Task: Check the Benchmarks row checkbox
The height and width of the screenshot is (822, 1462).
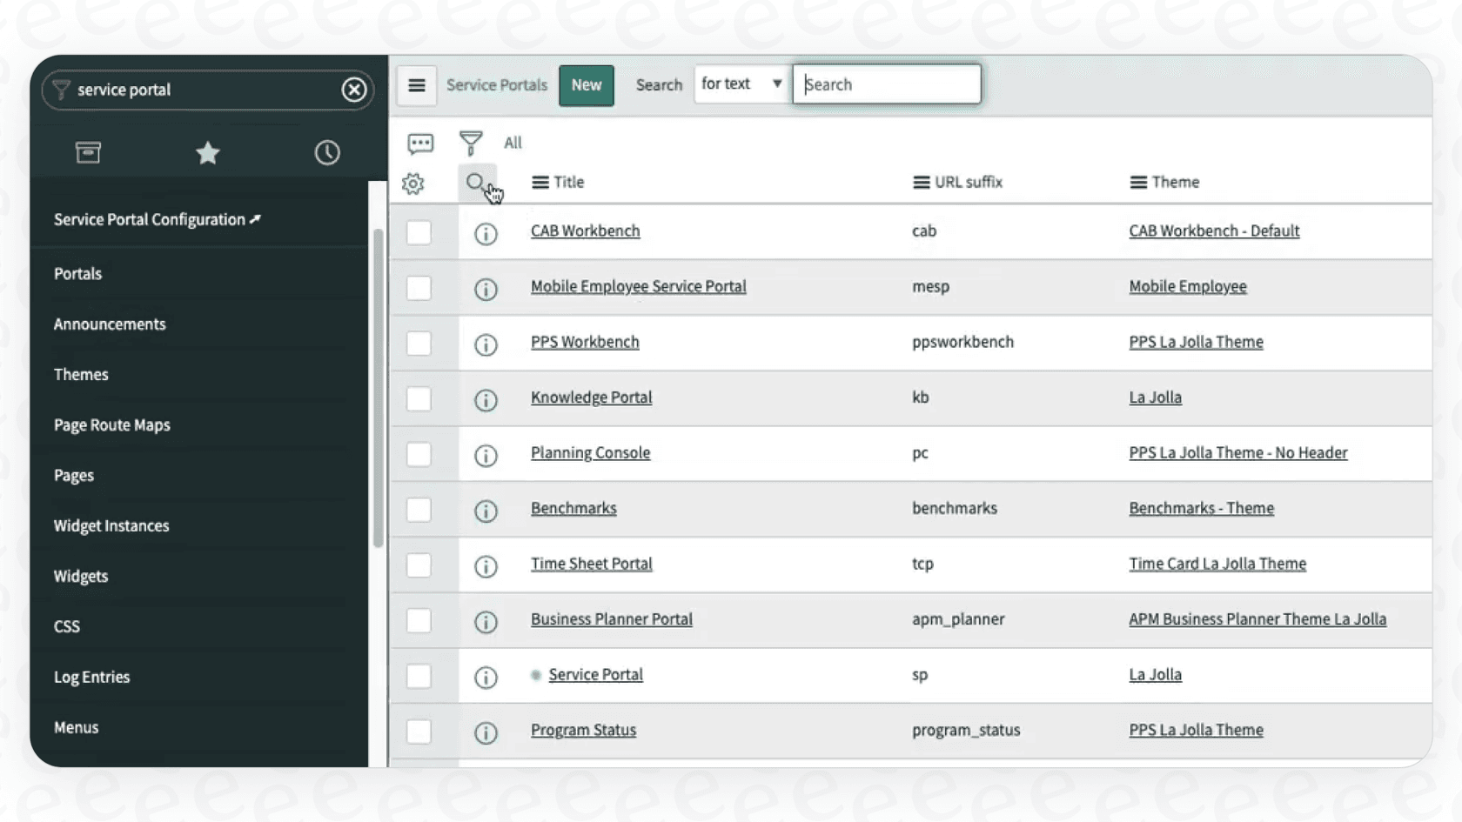Action: [x=419, y=510]
